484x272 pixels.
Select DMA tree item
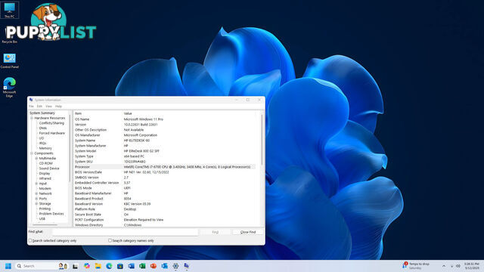coord(43,128)
